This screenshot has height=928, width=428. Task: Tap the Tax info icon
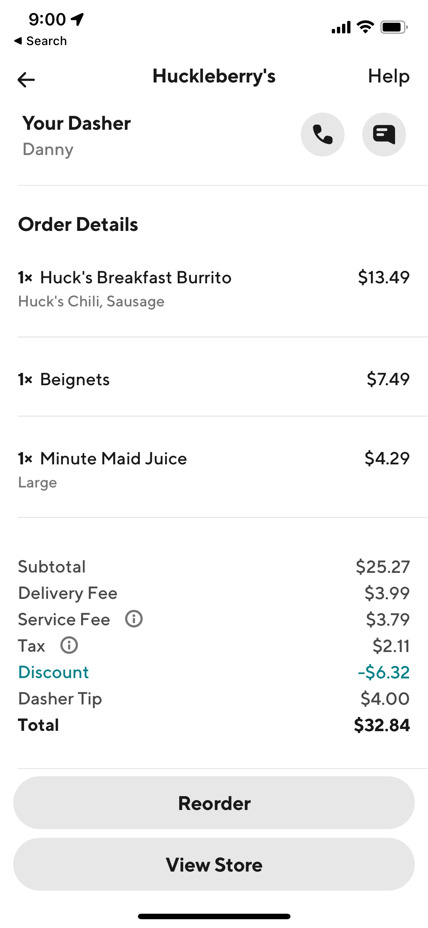tap(69, 645)
